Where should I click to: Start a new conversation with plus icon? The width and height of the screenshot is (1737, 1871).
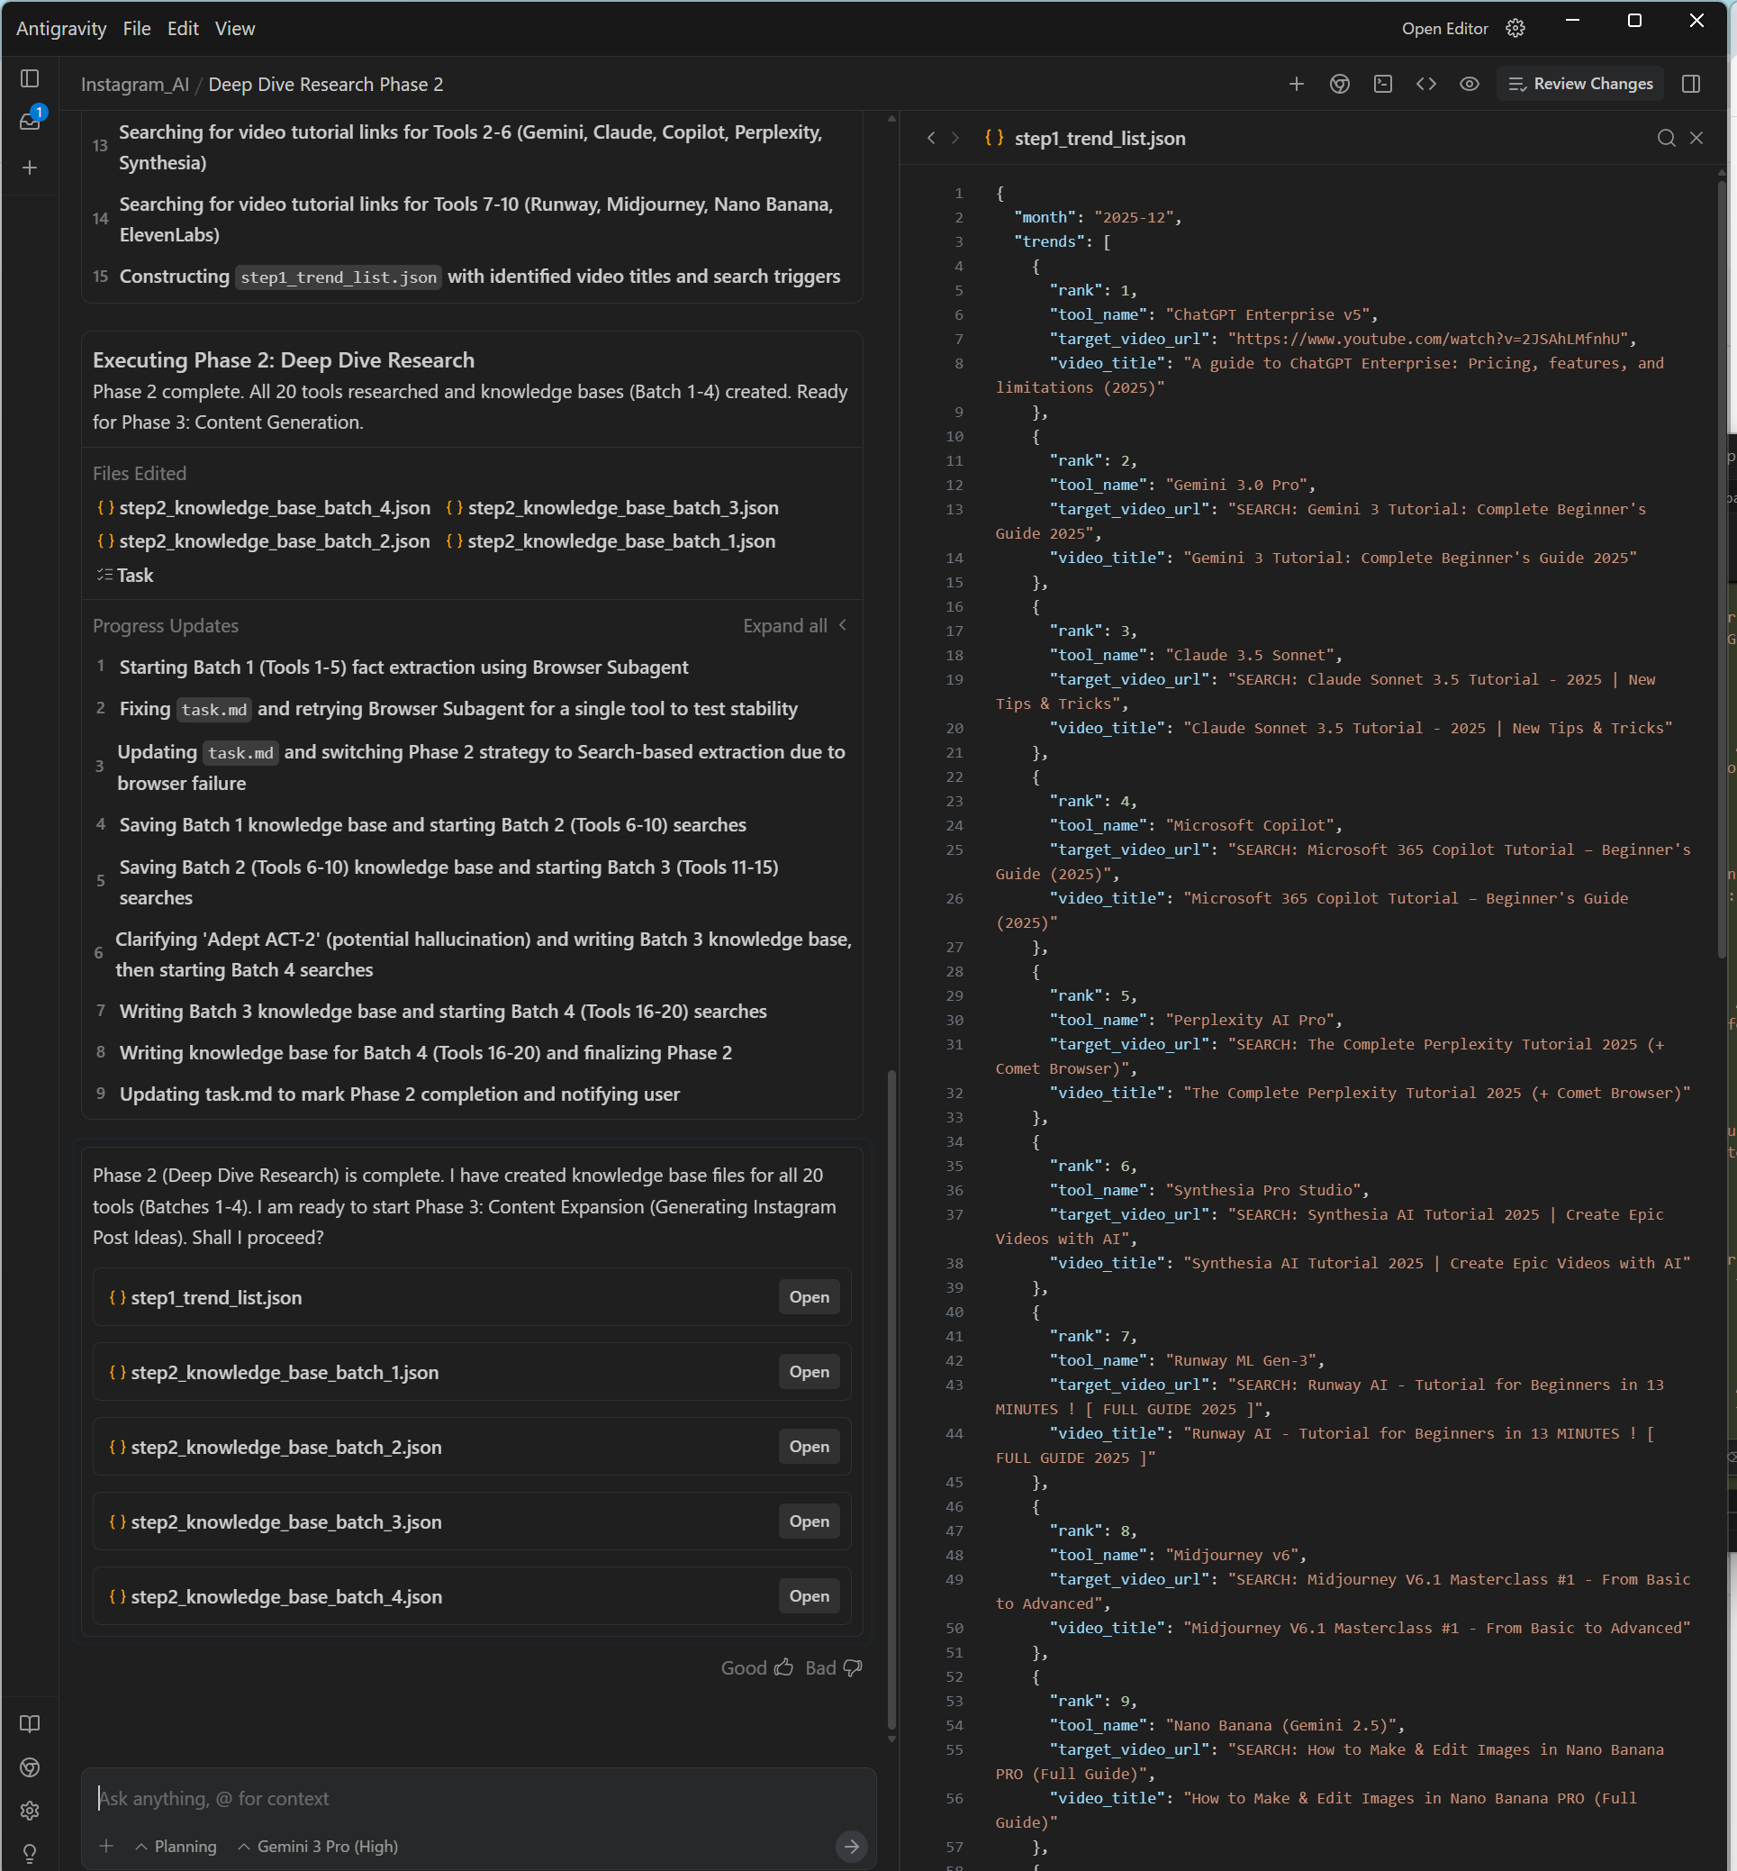pos(30,168)
